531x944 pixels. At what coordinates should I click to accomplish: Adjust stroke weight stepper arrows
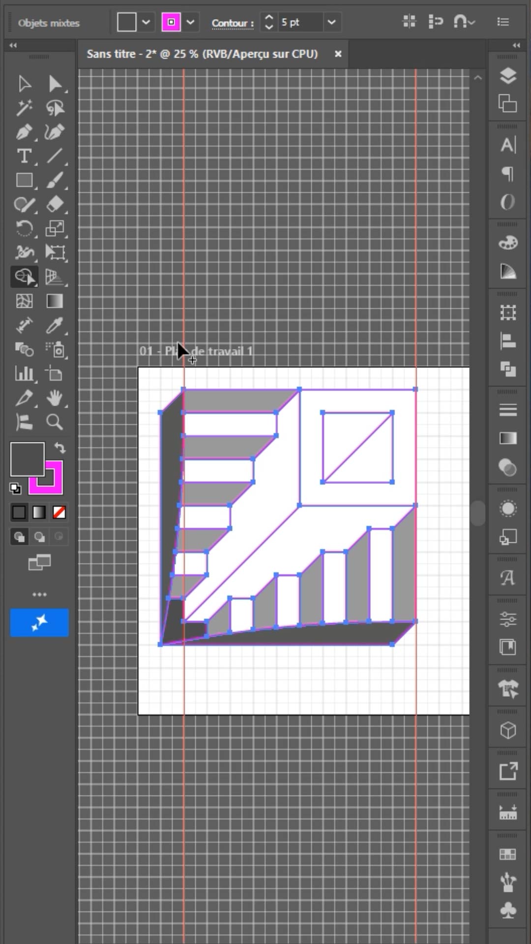[x=268, y=22]
